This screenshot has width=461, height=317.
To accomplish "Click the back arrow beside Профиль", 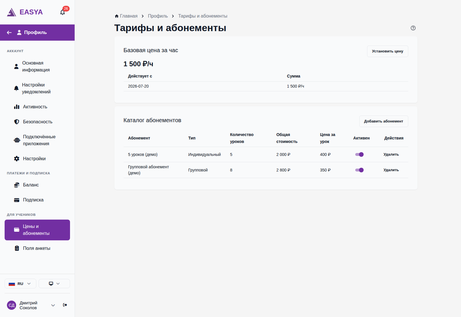I will click(9, 33).
